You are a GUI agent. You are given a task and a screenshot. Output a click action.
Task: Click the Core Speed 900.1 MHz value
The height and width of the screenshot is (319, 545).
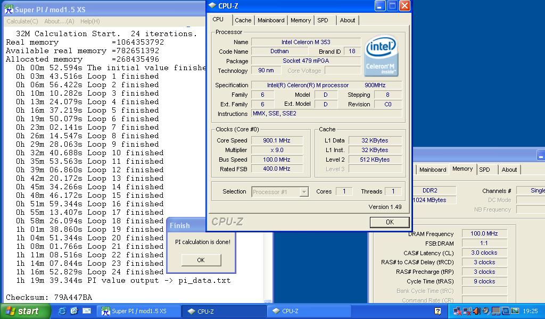[277, 140]
